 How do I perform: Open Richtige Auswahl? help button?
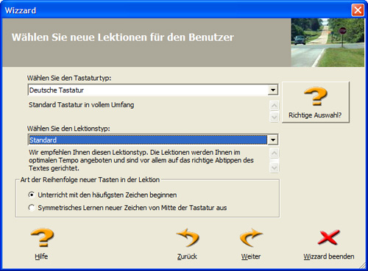(x=316, y=102)
